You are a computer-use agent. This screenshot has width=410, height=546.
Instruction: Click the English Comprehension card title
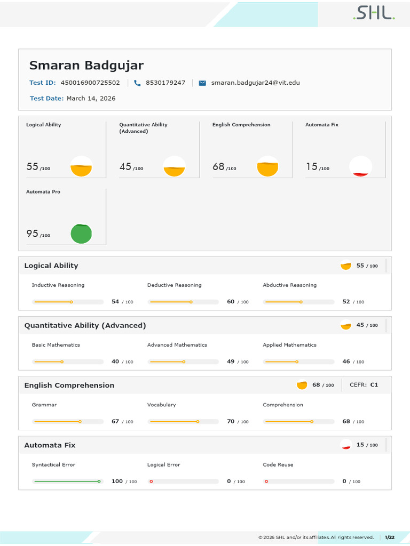click(241, 125)
